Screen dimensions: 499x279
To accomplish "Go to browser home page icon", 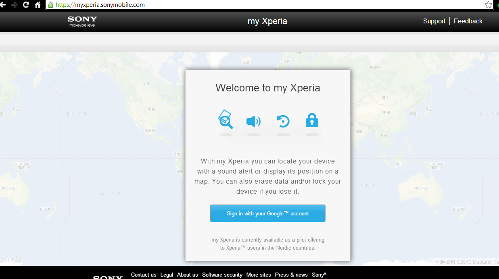I will coord(38,5).
